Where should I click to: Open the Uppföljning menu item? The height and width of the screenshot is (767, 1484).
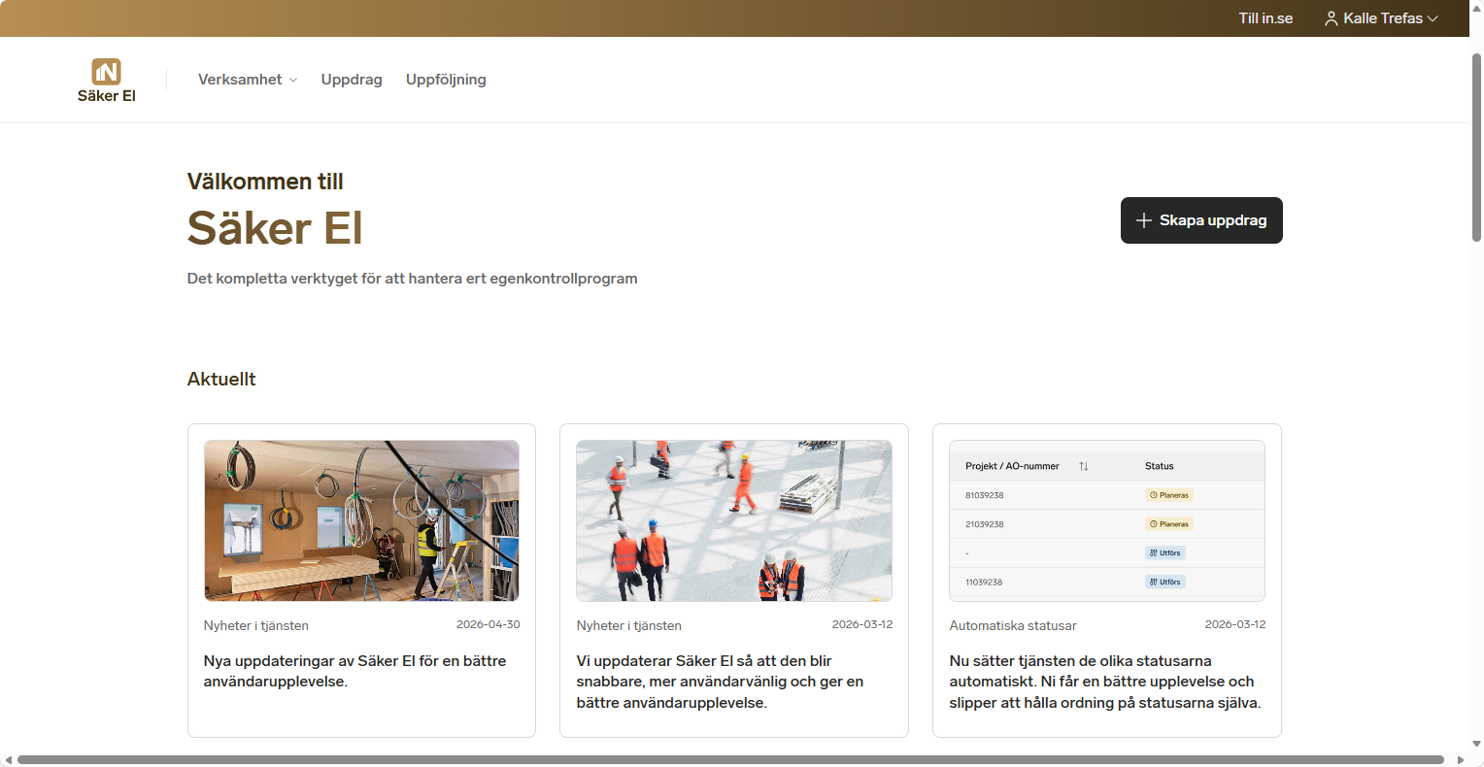446,80
